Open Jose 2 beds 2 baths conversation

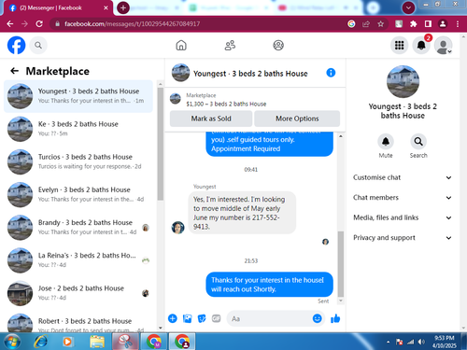(78, 293)
